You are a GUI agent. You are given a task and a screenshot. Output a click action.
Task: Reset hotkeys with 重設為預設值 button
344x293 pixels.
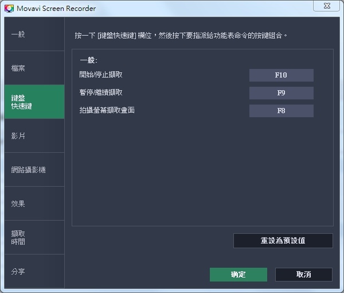(x=283, y=241)
